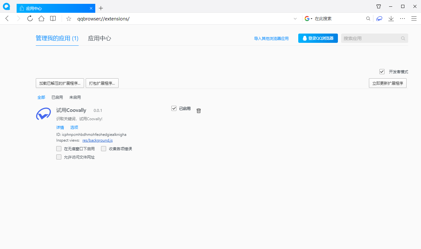
Task: Click description 识取关键词，试用Coovally!
Action: [x=79, y=119]
